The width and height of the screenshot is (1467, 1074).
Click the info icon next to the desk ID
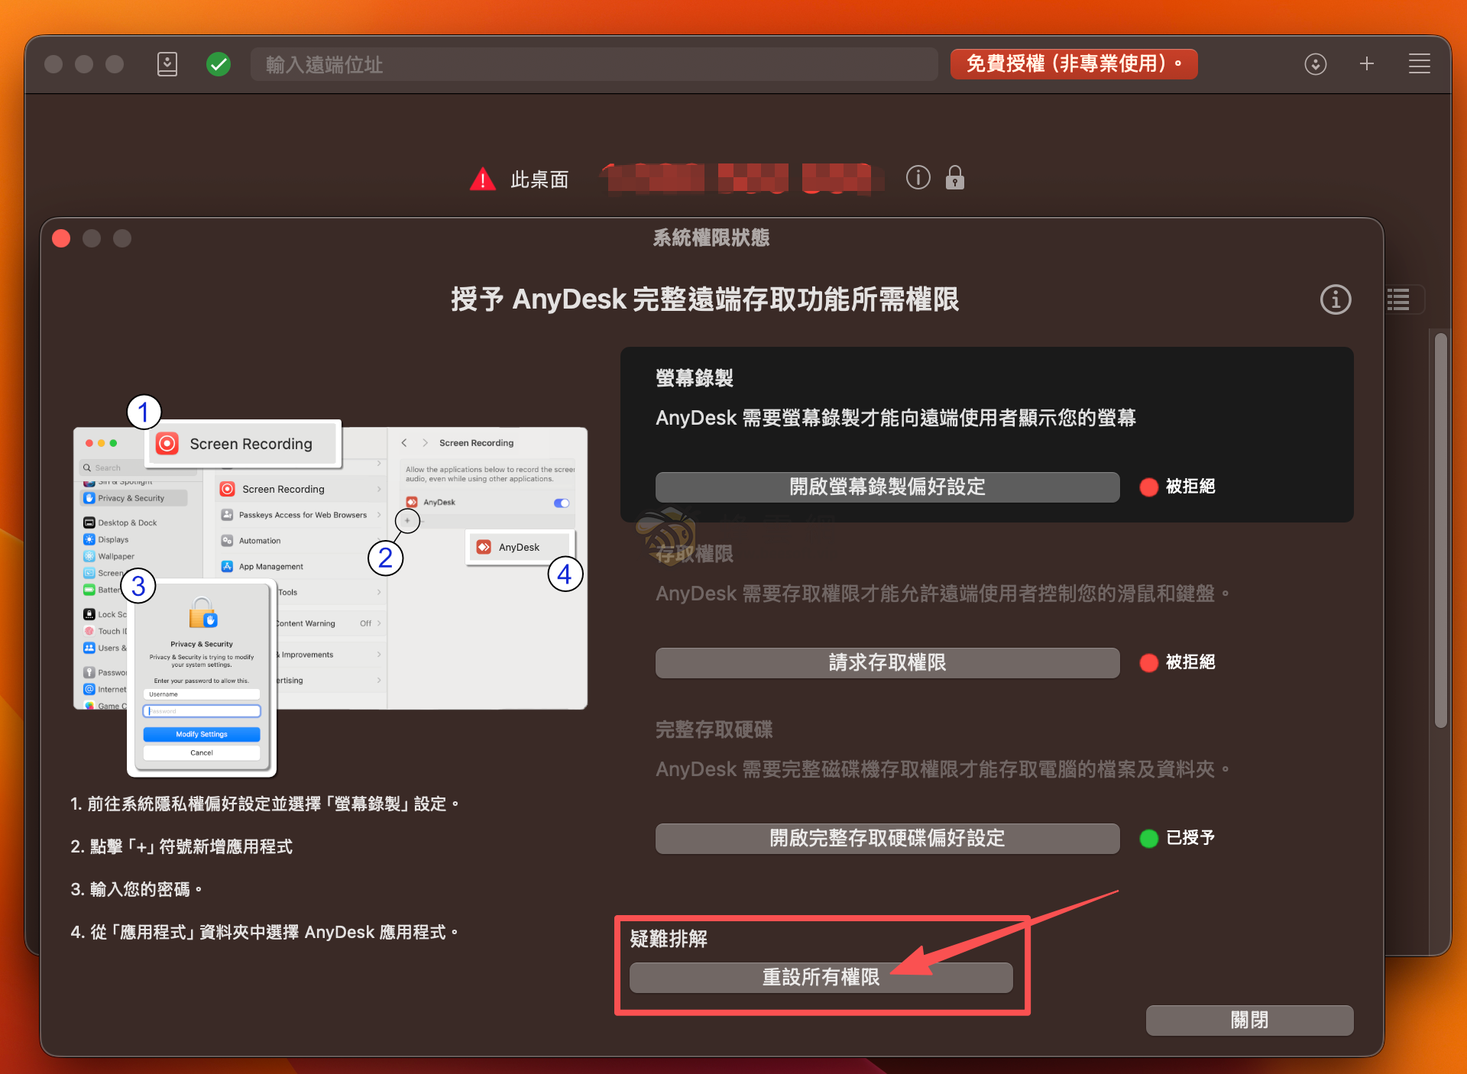tap(918, 177)
